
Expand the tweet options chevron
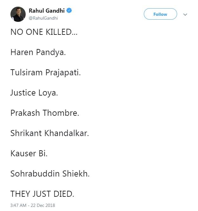pos(185,15)
